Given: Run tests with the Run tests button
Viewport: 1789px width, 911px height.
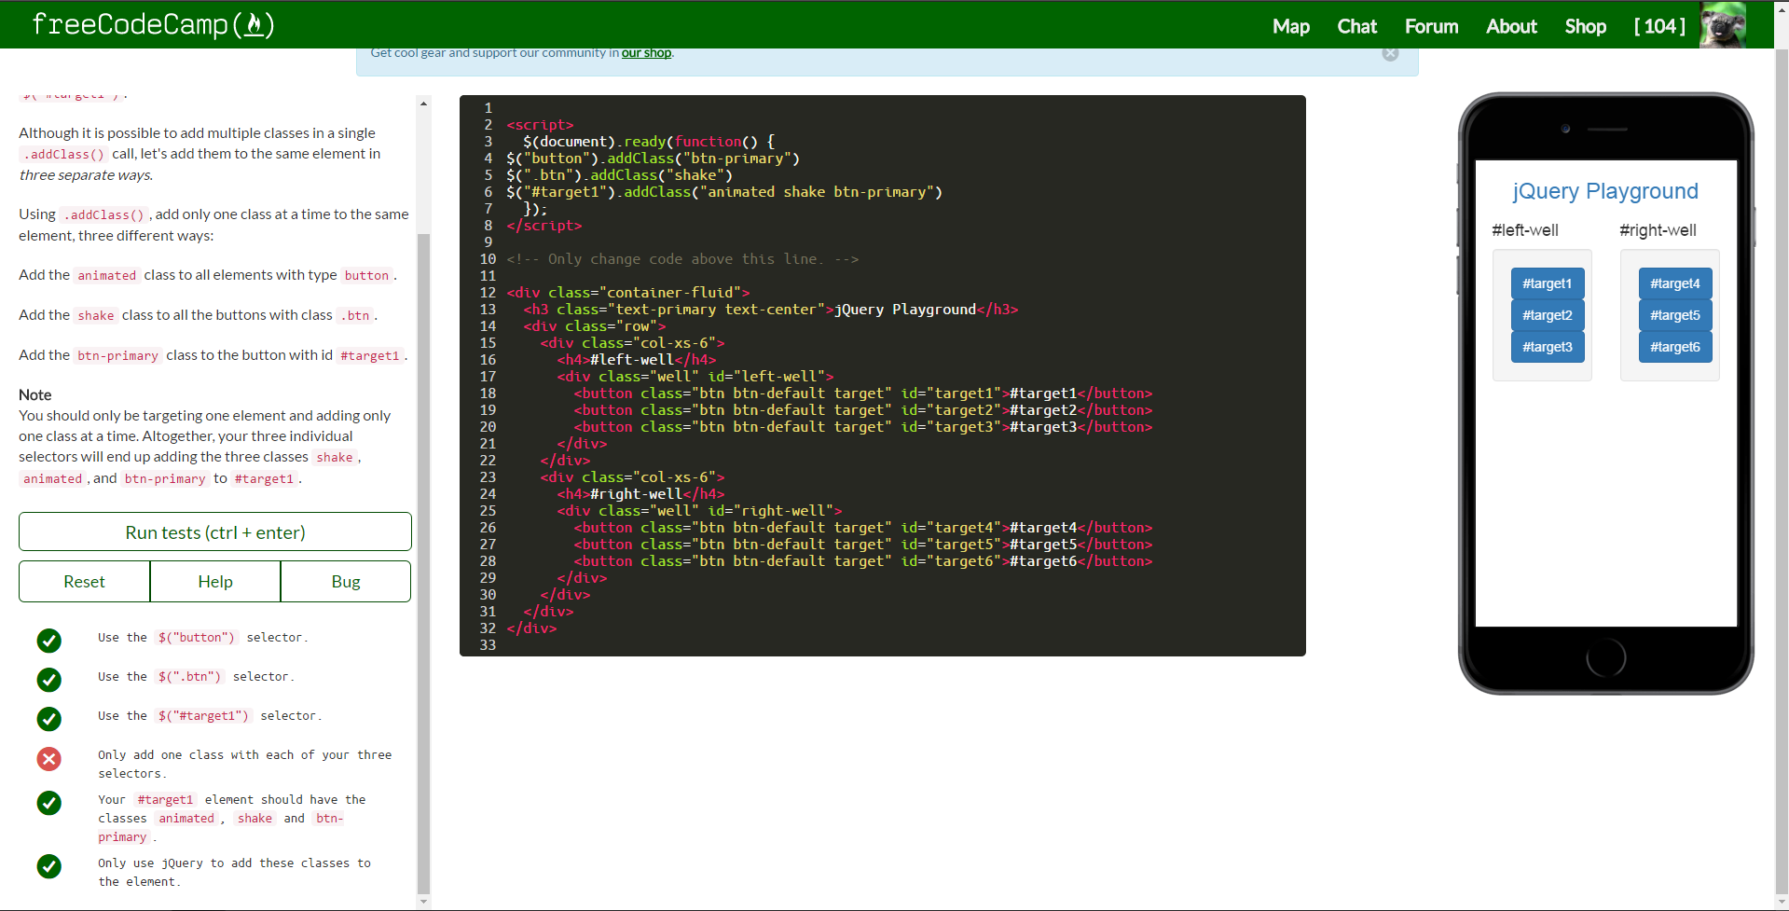Looking at the screenshot, I should [x=215, y=531].
